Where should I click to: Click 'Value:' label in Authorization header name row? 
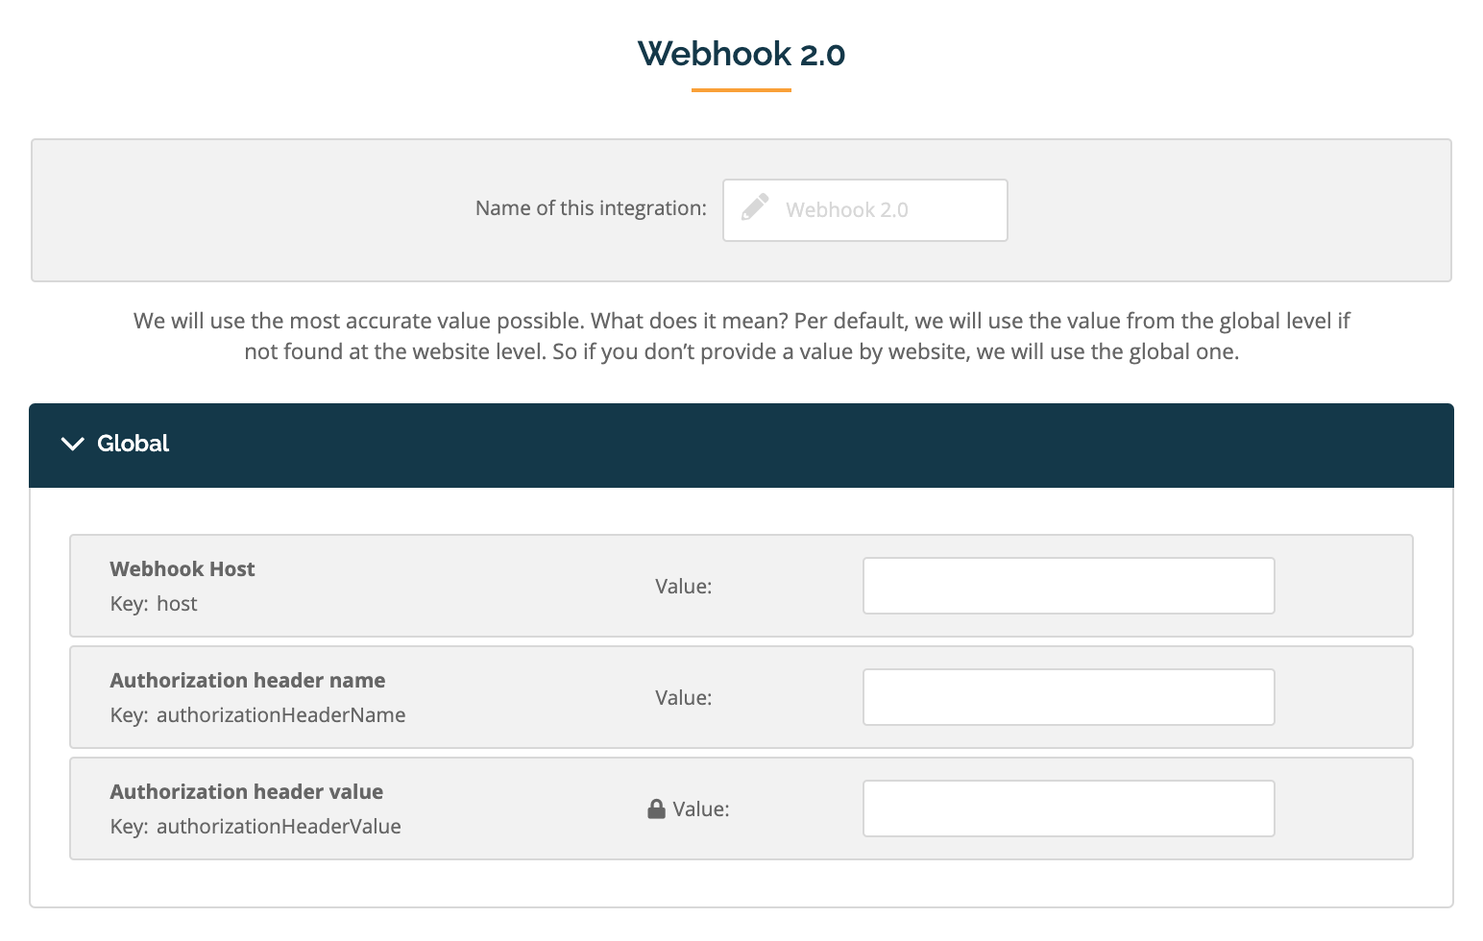pyautogui.click(x=684, y=697)
